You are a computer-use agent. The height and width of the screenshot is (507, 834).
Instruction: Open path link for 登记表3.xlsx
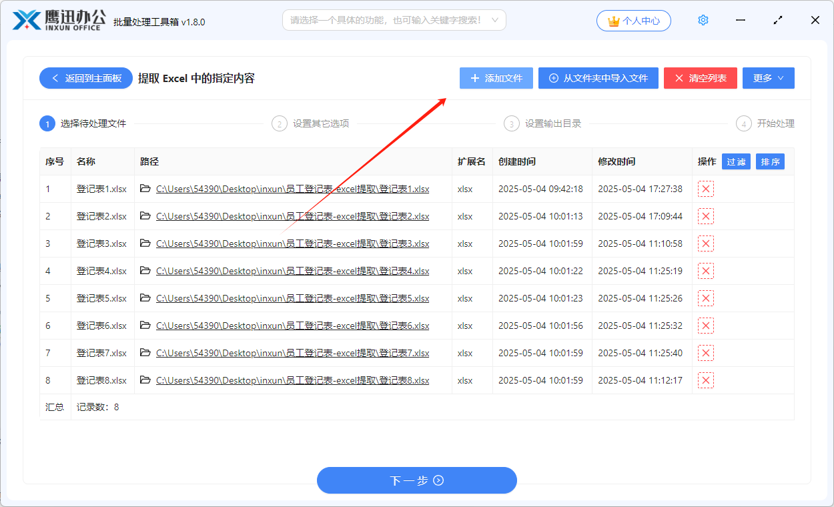pyautogui.click(x=292, y=243)
